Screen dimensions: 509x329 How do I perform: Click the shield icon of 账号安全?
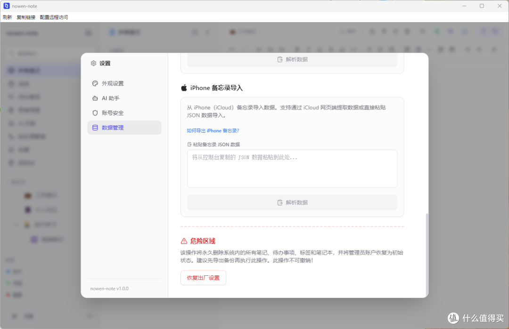click(x=95, y=113)
